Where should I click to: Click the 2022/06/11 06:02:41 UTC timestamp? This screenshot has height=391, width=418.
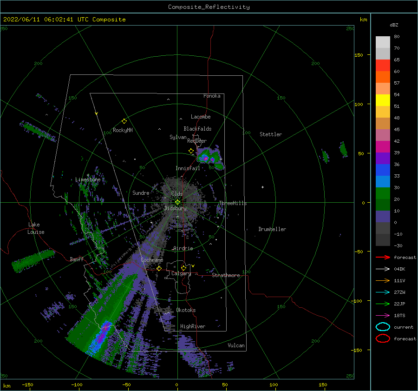tap(64, 20)
